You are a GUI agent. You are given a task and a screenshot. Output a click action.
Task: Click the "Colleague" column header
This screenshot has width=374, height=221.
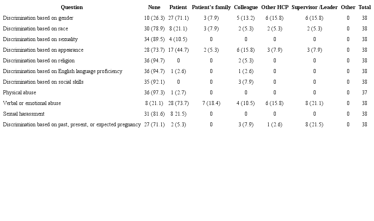click(246, 7)
